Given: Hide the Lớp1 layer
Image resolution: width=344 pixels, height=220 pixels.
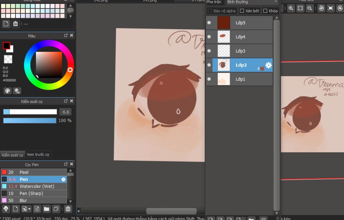Looking at the screenshot, I should (x=209, y=79).
